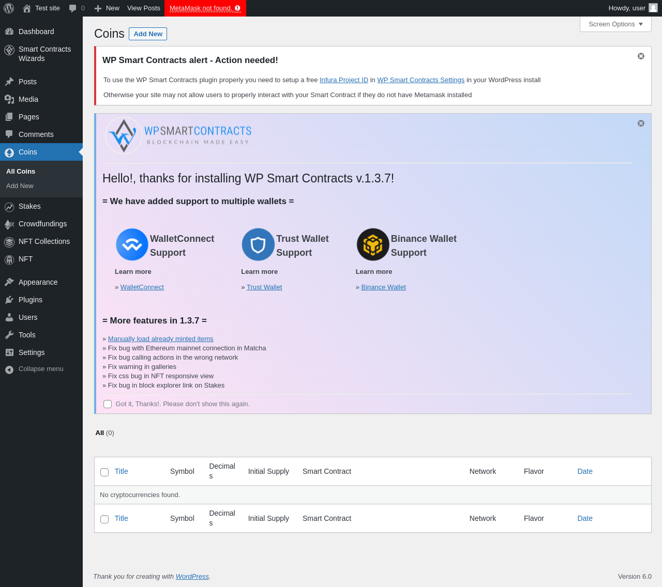Click the Add New button beside Coins heading
The image size is (662, 587).
[148, 34]
